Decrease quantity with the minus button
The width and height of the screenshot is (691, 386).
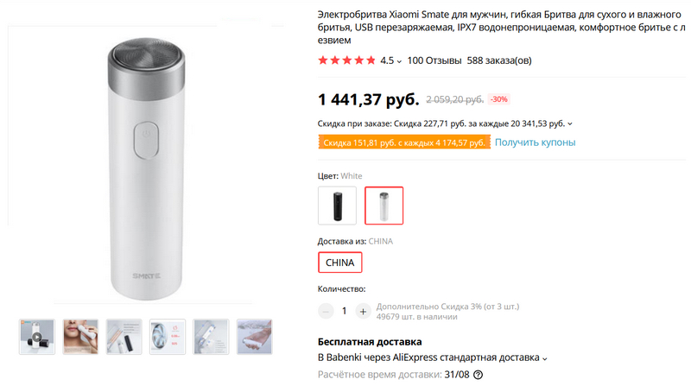tap(326, 311)
